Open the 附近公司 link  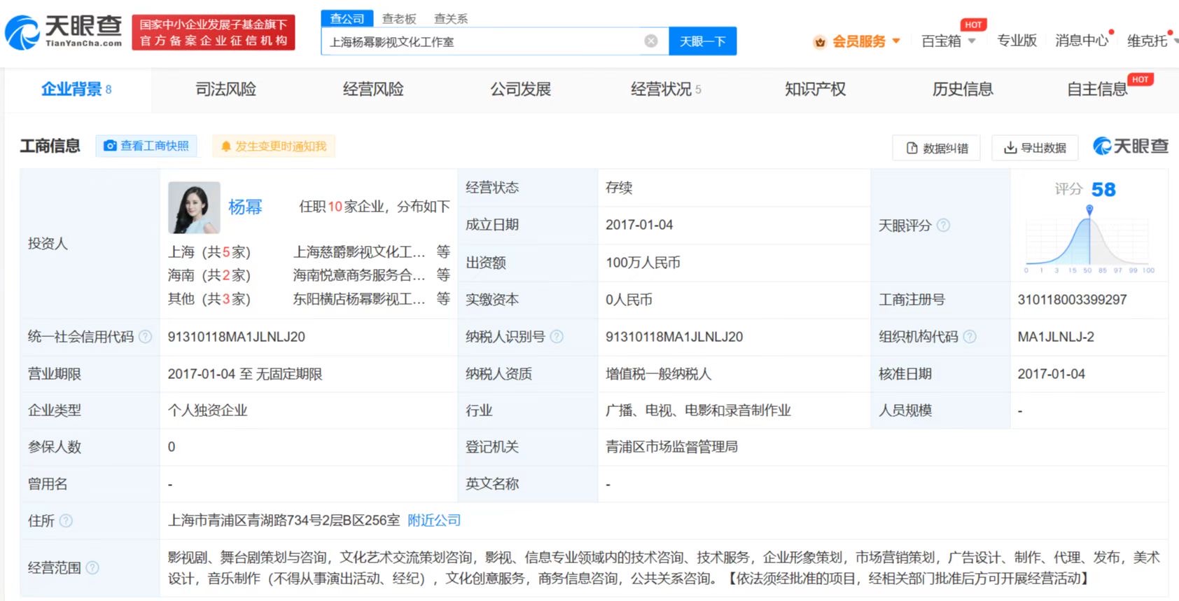[x=434, y=520]
